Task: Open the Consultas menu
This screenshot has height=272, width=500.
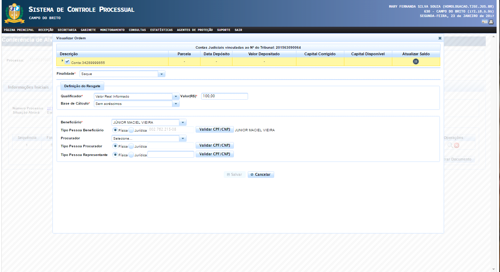Action: point(137,30)
